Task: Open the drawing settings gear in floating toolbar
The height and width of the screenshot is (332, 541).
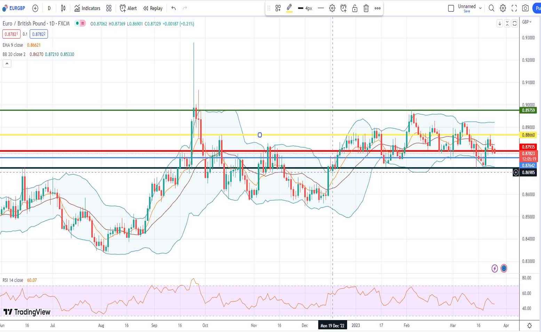Action: click(332, 8)
